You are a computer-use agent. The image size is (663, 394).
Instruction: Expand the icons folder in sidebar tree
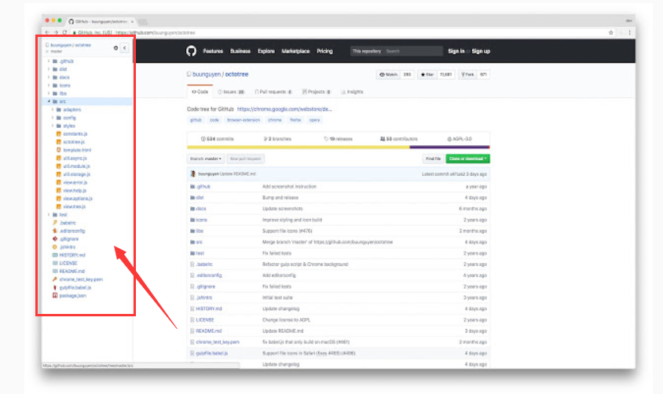pyautogui.click(x=49, y=86)
